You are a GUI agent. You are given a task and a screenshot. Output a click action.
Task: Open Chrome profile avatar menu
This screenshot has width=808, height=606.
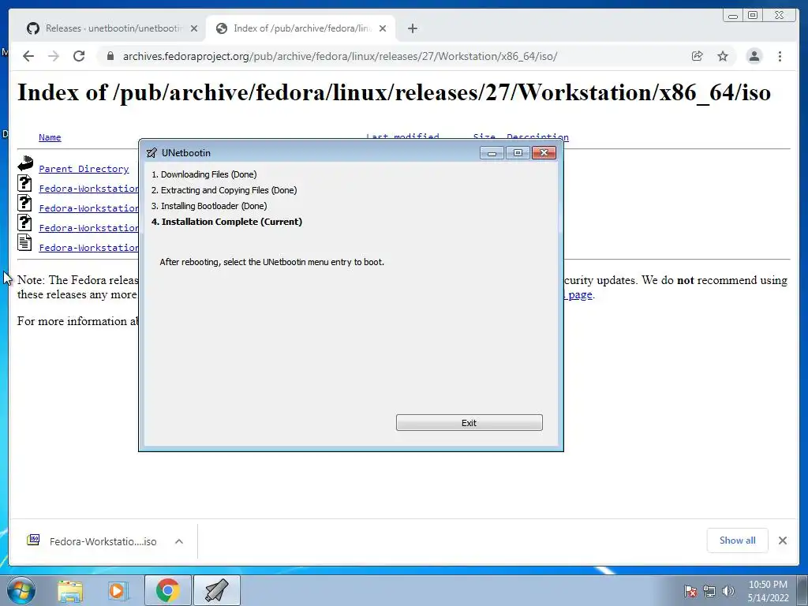[754, 56]
